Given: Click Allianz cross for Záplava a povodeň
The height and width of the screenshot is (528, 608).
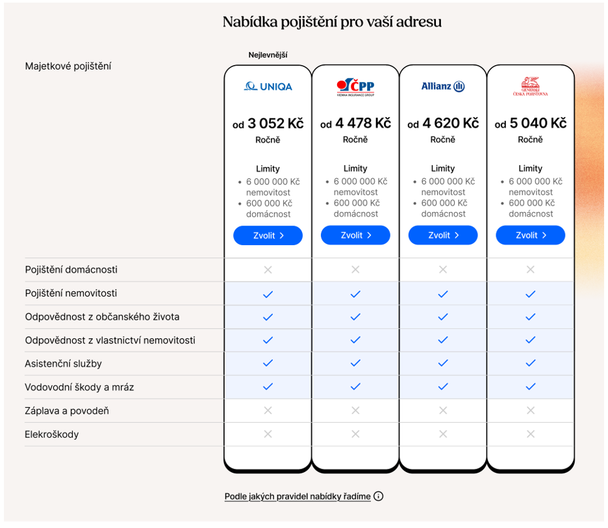Looking at the screenshot, I should [x=443, y=411].
